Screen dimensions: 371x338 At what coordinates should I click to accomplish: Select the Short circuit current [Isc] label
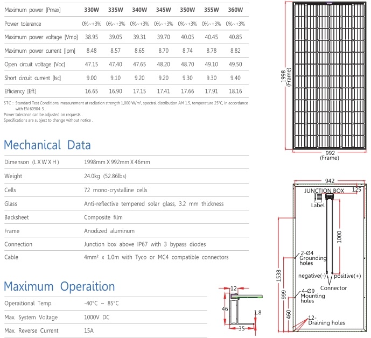(33, 78)
